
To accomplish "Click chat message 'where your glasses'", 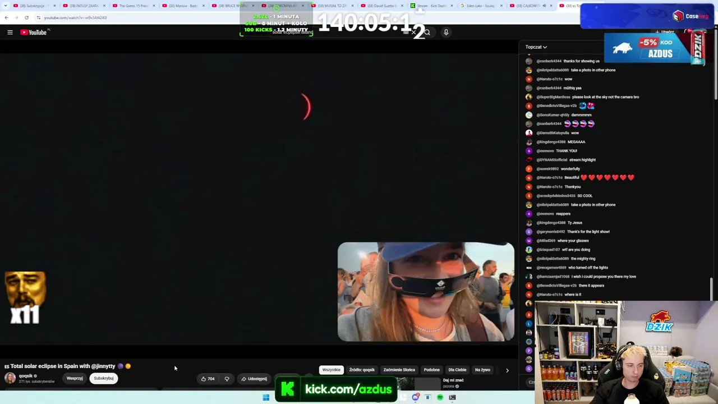I will point(573,241).
